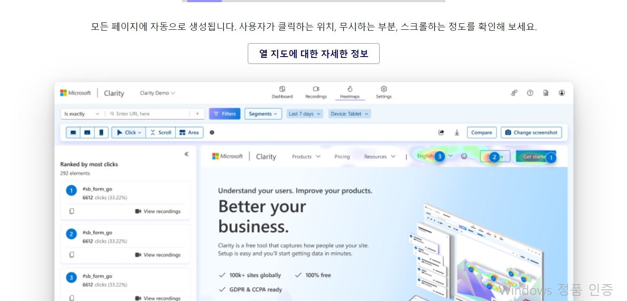Switch to Scroll heatmap mode
Screen dimensions: 627x301
tap(160, 133)
